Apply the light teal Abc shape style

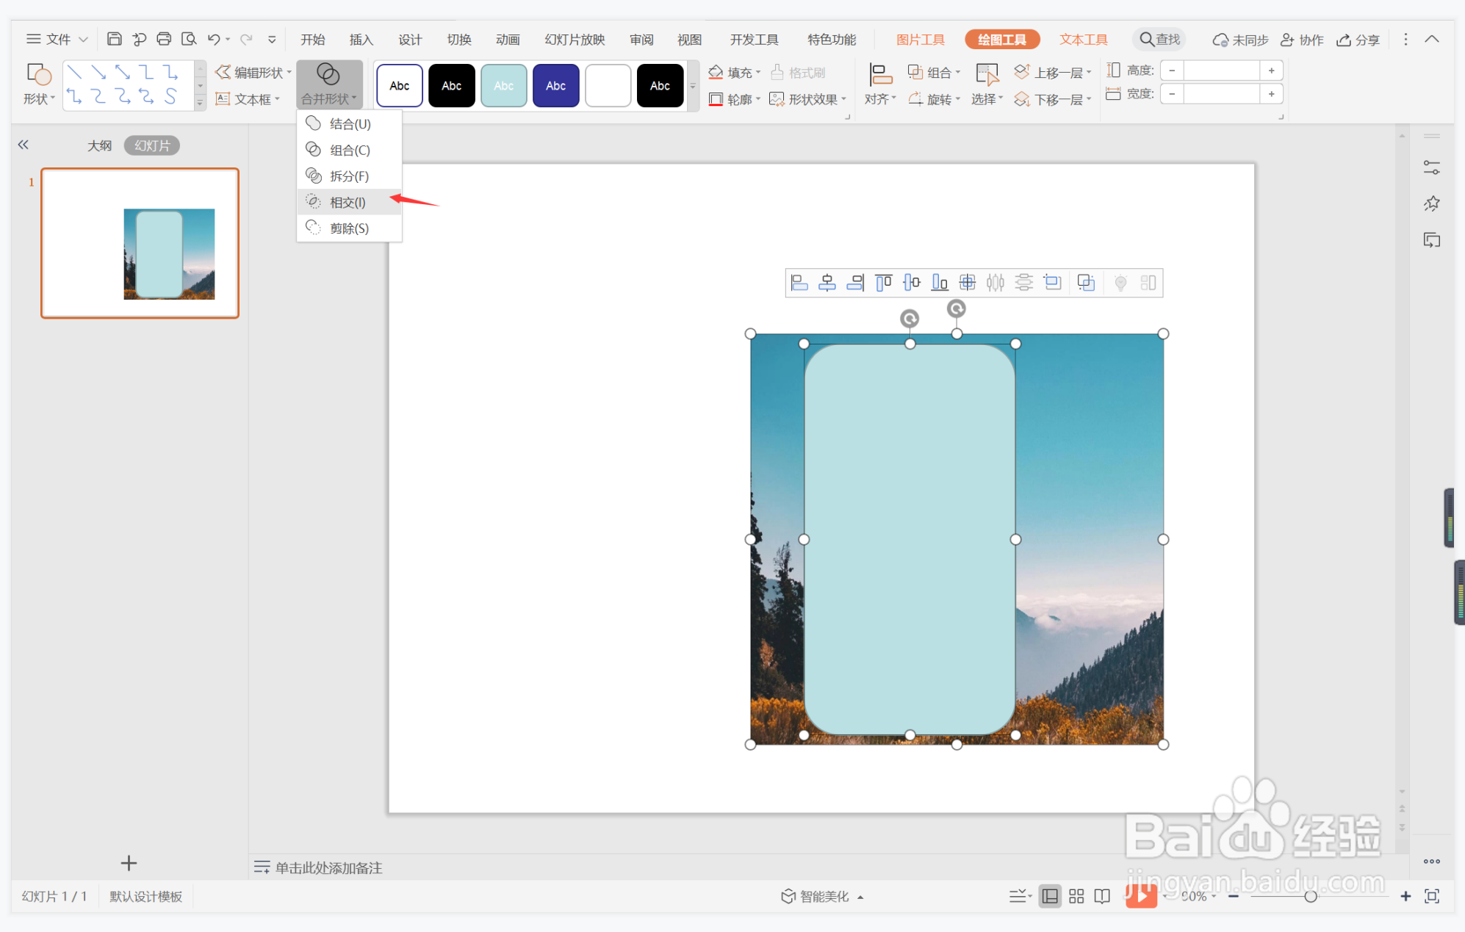pyautogui.click(x=504, y=85)
